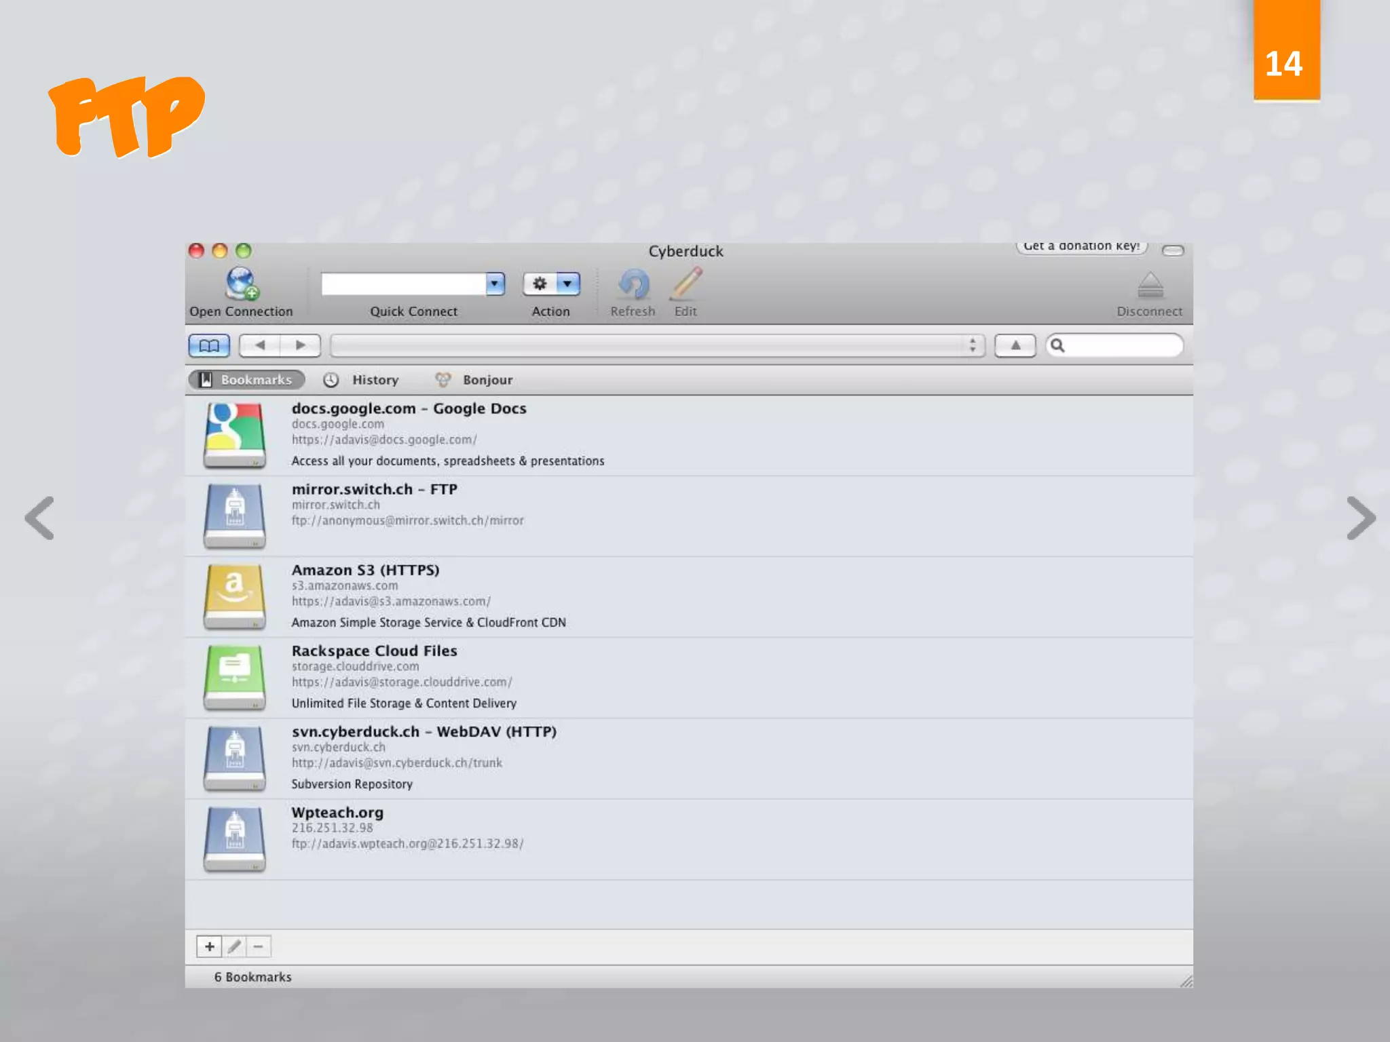
Task: Click 'Amazon Simple Storage Service & CloudFront CDN' text
Action: point(429,623)
